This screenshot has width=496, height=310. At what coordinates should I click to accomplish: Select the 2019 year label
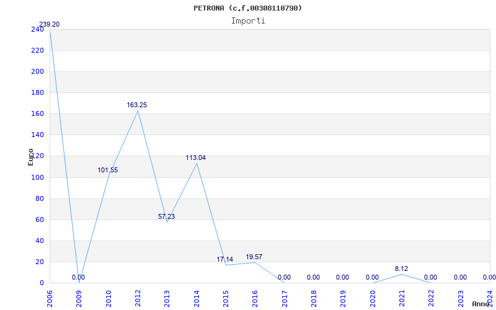tap(343, 299)
